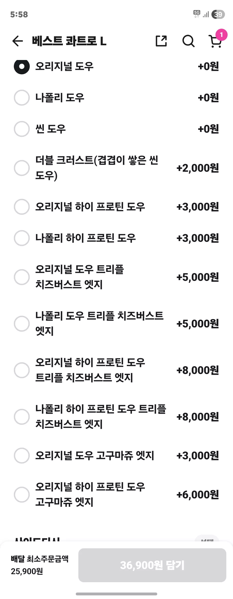Viewport: 233px width, 599px height.
Task: Select 더블 크러스트 dough option
Action: tap(116, 168)
